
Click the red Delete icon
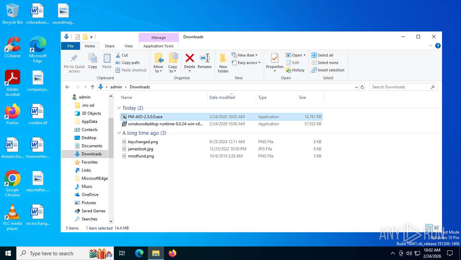189,58
